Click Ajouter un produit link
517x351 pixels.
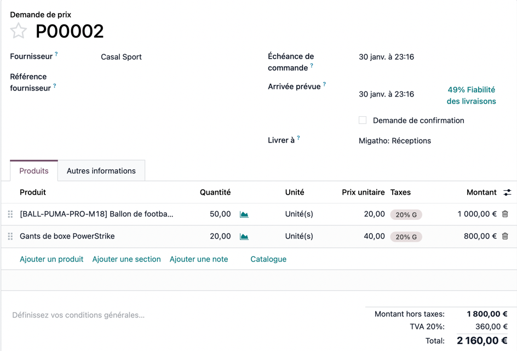coord(51,259)
